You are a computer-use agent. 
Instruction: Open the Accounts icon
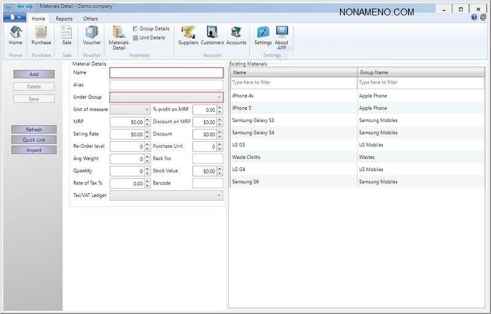236,33
